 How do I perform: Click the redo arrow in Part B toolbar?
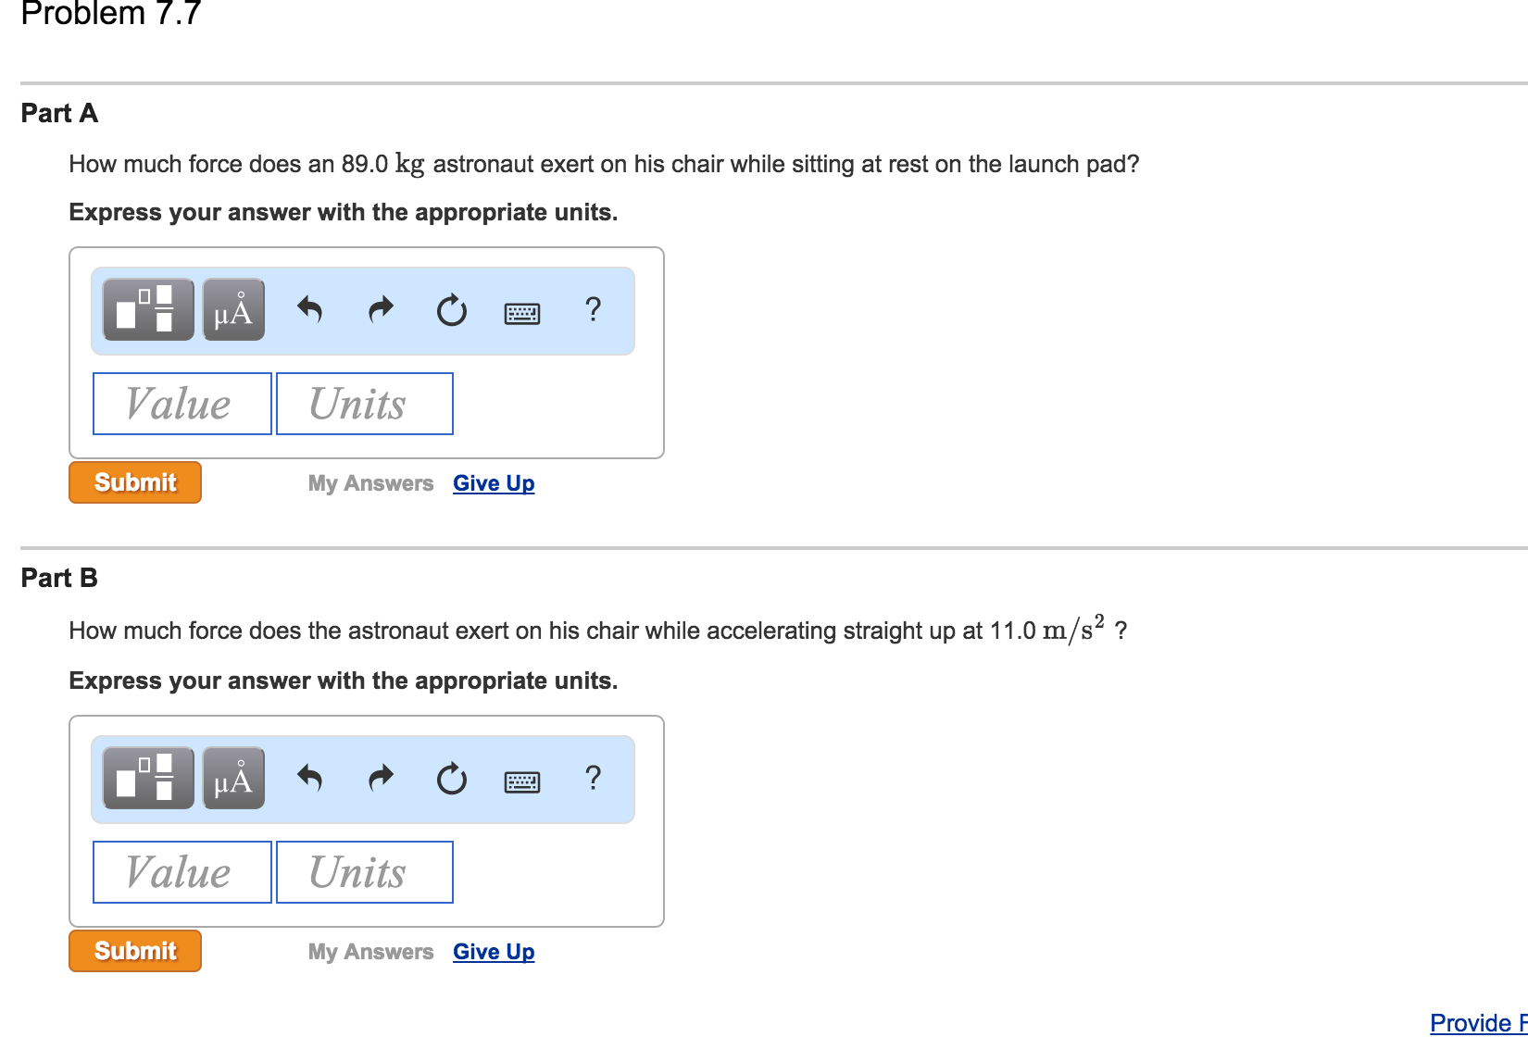381,778
